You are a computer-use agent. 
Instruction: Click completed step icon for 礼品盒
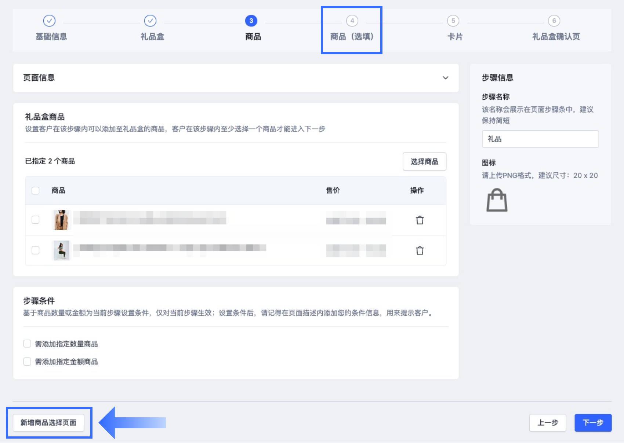click(150, 21)
